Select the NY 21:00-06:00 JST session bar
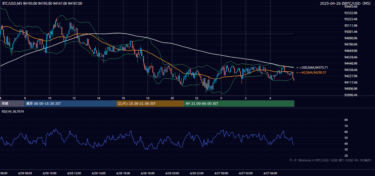375x176 pixels. pos(239,104)
